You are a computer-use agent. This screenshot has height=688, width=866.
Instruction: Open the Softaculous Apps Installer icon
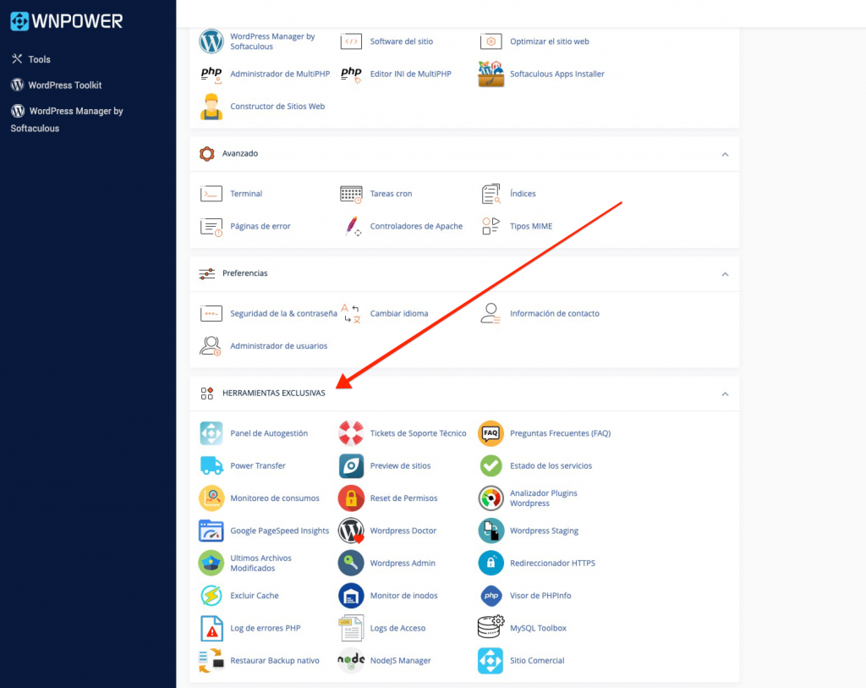(x=491, y=74)
